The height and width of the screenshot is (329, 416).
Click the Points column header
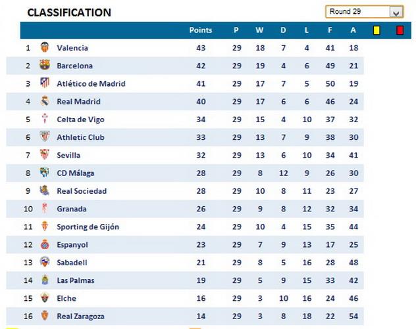[x=201, y=30]
